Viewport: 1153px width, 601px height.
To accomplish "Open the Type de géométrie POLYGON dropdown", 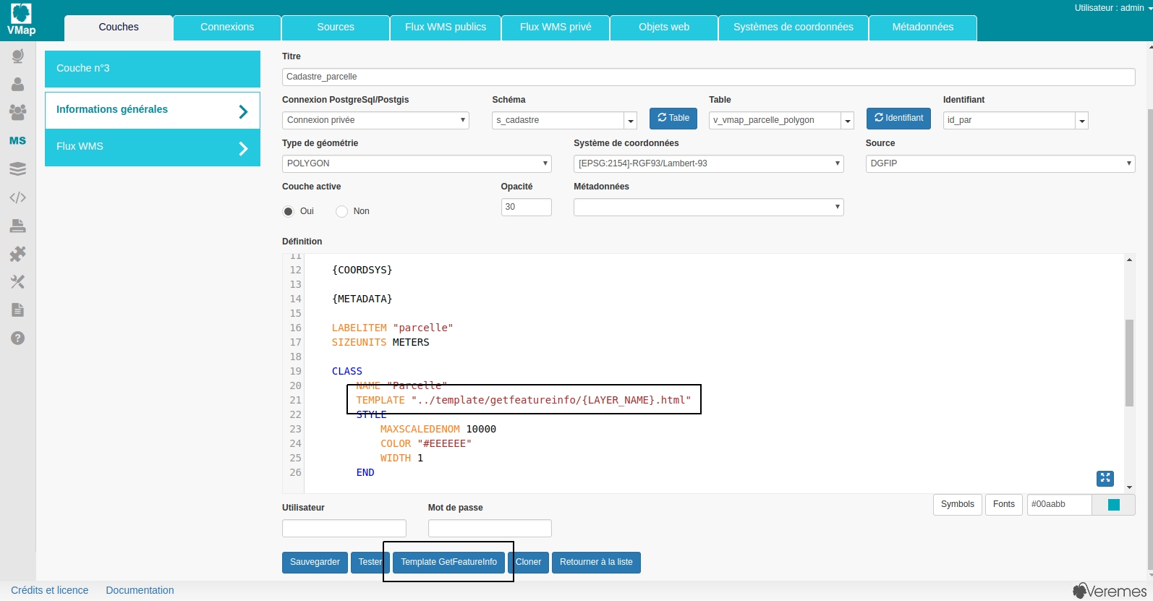I will (x=417, y=163).
